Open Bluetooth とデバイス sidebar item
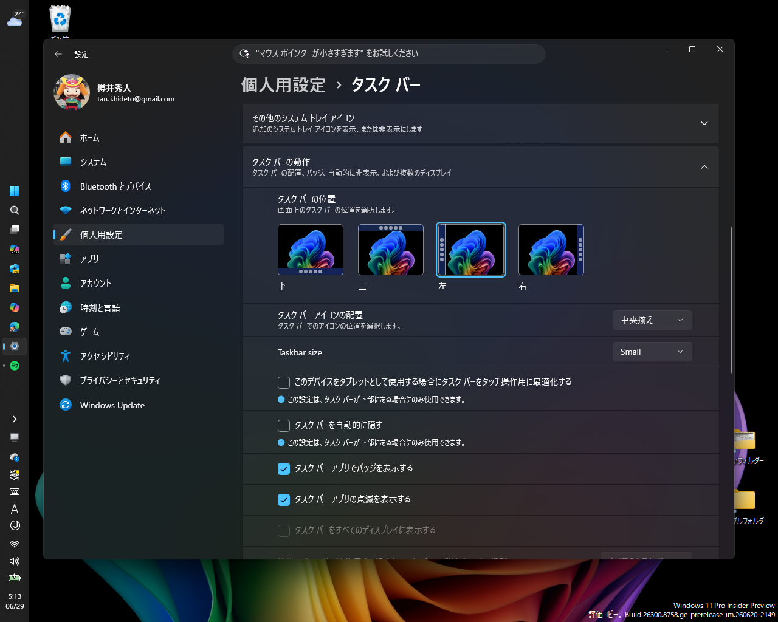The width and height of the screenshot is (778, 622). [x=139, y=186]
